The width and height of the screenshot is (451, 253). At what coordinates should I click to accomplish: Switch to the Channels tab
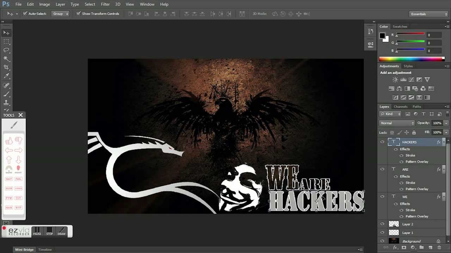tap(401, 106)
